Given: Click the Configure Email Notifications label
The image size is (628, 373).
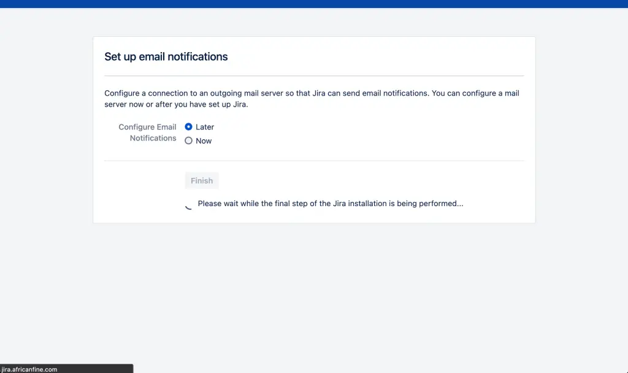Looking at the screenshot, I should tap(147, 133).
